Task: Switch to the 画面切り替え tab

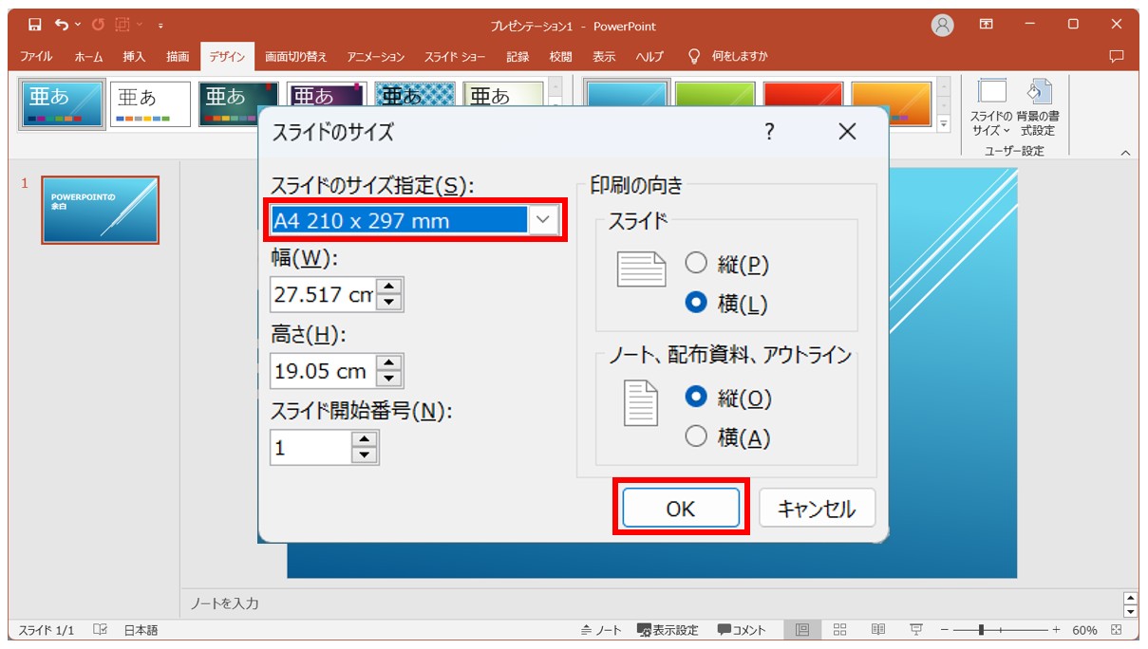Action: [294, 56]
